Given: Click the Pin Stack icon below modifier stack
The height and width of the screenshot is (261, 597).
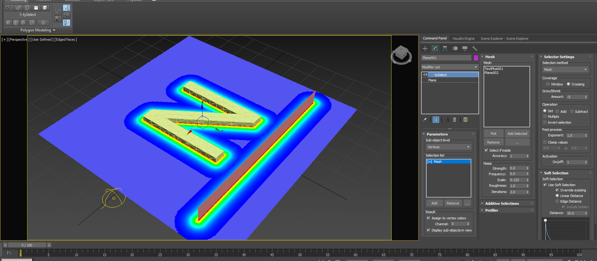Looking at the screenshot, I should tap(425, 120).
